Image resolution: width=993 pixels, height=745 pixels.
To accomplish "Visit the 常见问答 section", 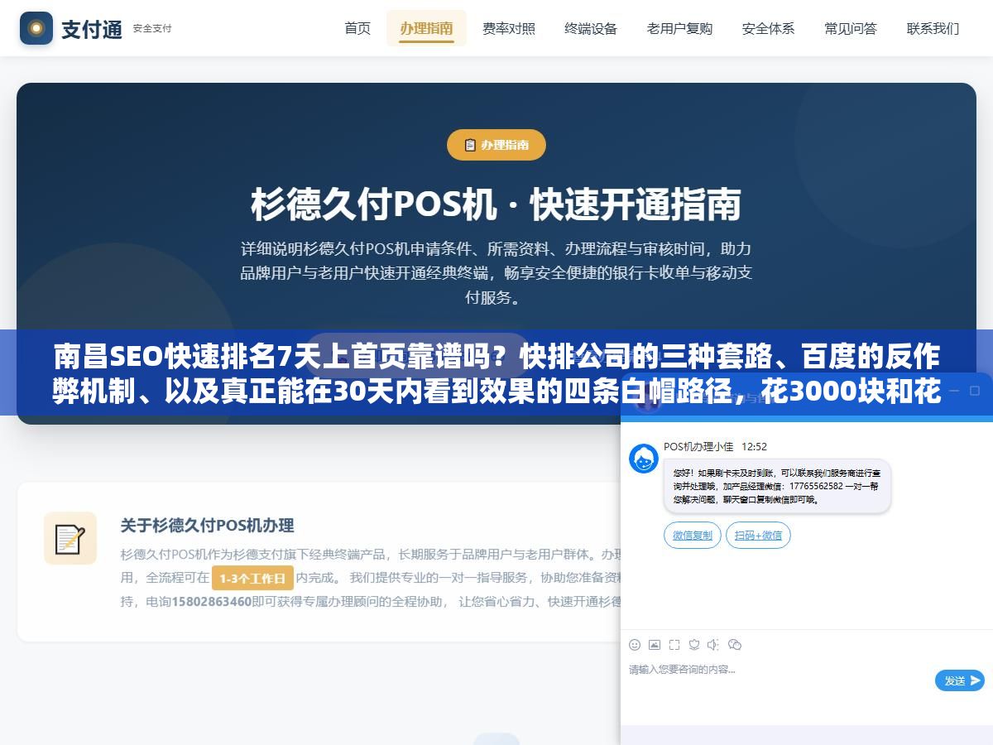I will coord(851,28).
